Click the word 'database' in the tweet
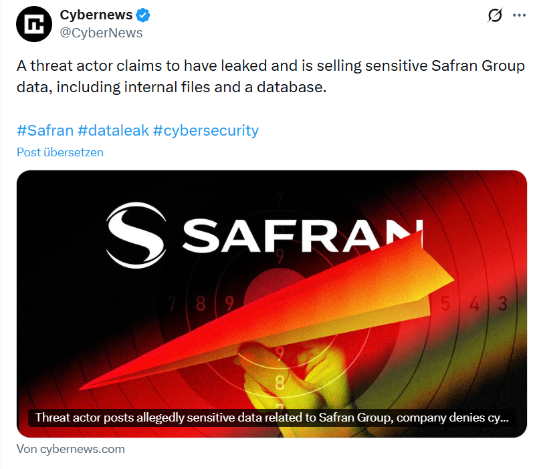Viewport: 541px width, 469px height. point(295,87)
